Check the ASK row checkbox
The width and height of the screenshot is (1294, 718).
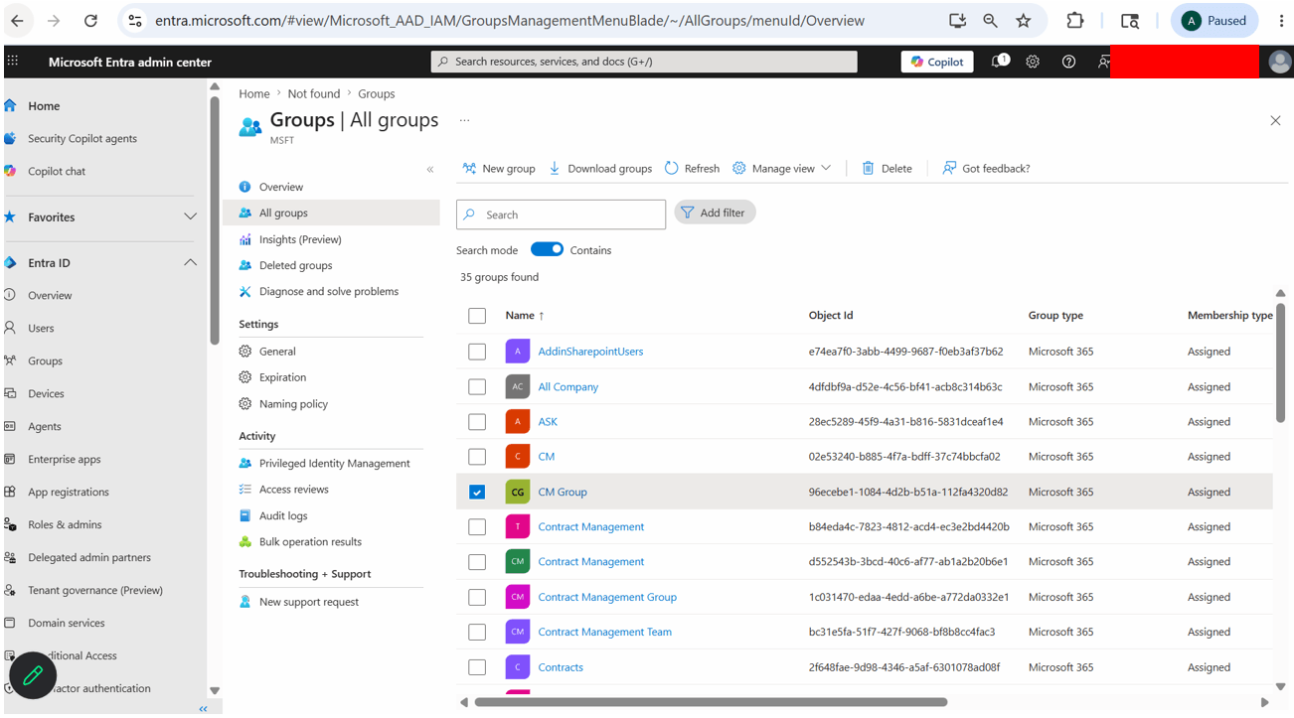(x=477, y=422)
